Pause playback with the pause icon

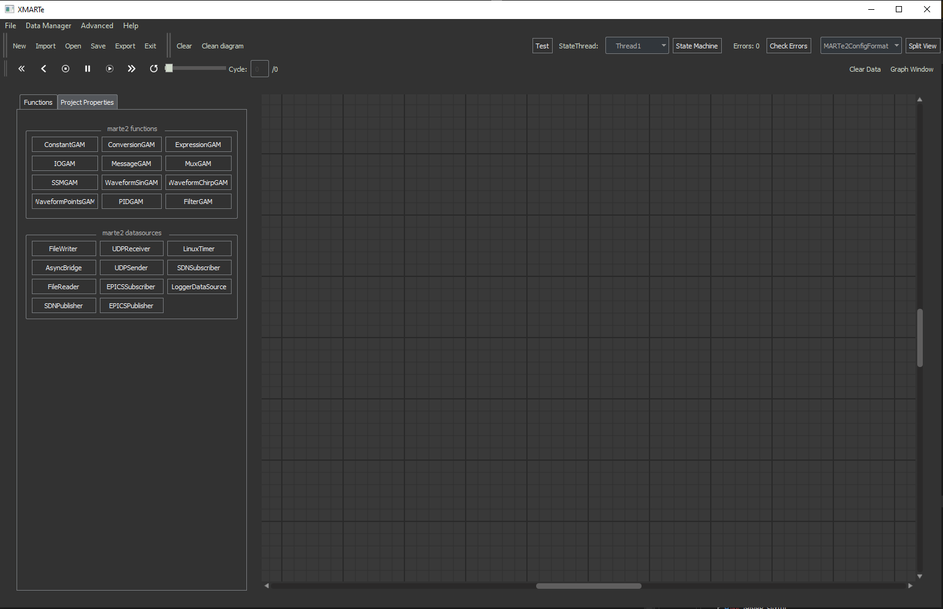click(88, 69)
